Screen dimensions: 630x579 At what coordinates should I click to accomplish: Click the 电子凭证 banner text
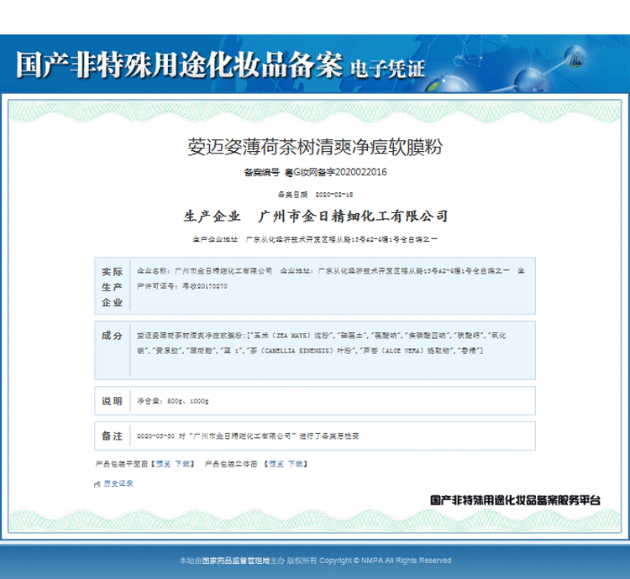tap(388, 69)
